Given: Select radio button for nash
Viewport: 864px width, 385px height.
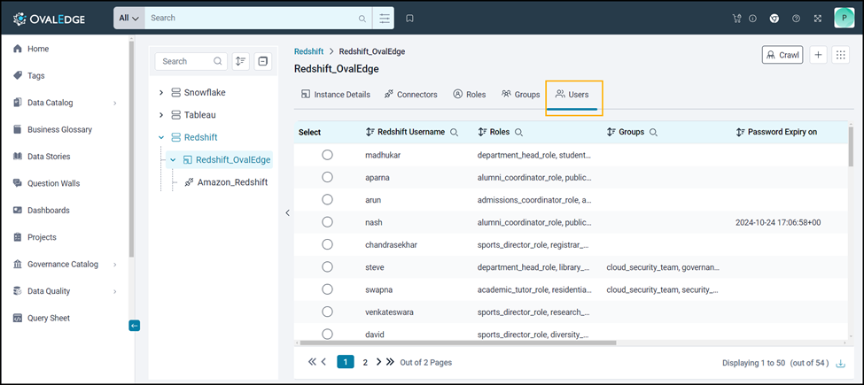Looking at the screenshot, I should 327,222.
